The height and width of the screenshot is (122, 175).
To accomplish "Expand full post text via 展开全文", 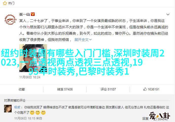I will [x=81, y=39].
